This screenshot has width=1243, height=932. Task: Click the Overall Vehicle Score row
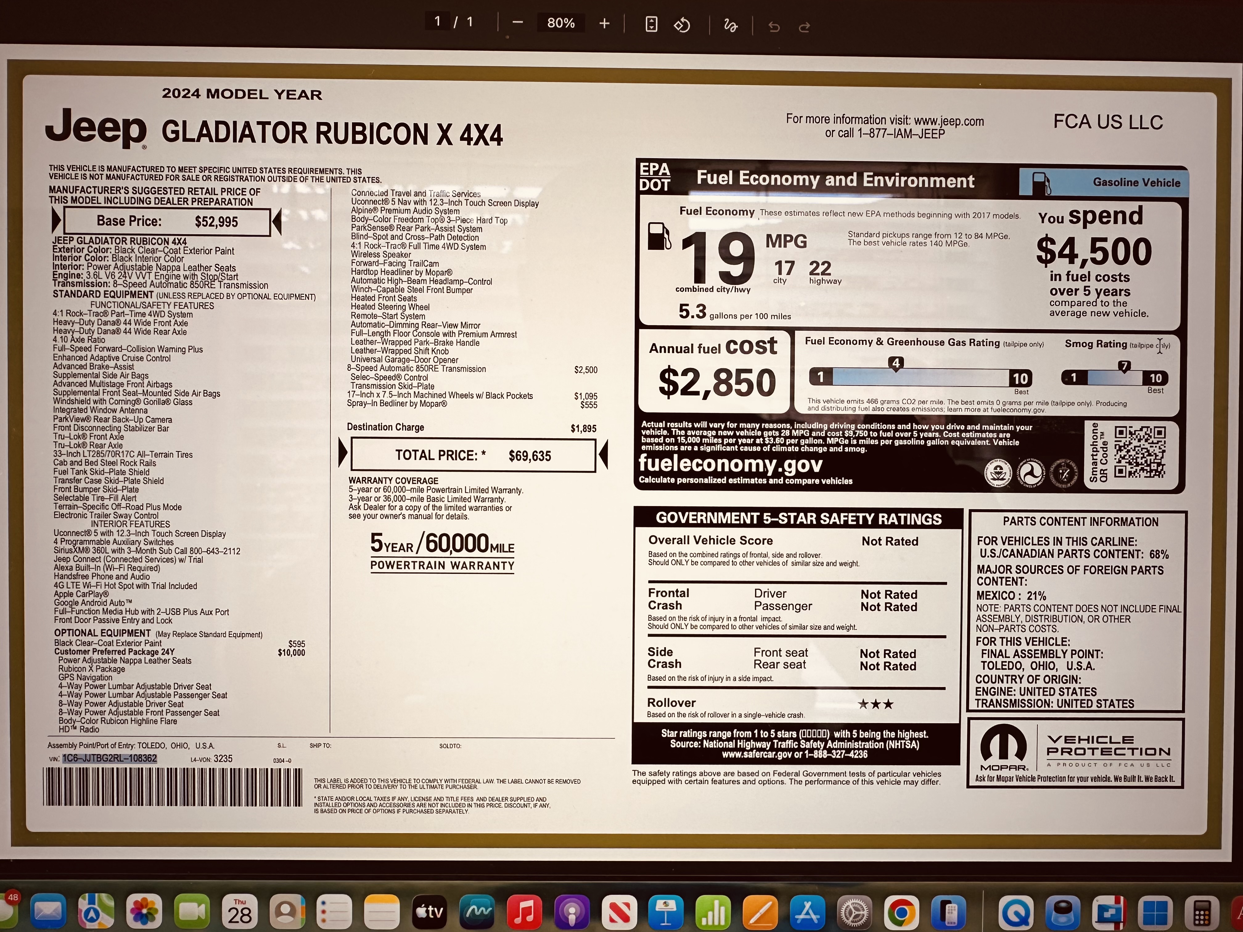pos(783,541)
